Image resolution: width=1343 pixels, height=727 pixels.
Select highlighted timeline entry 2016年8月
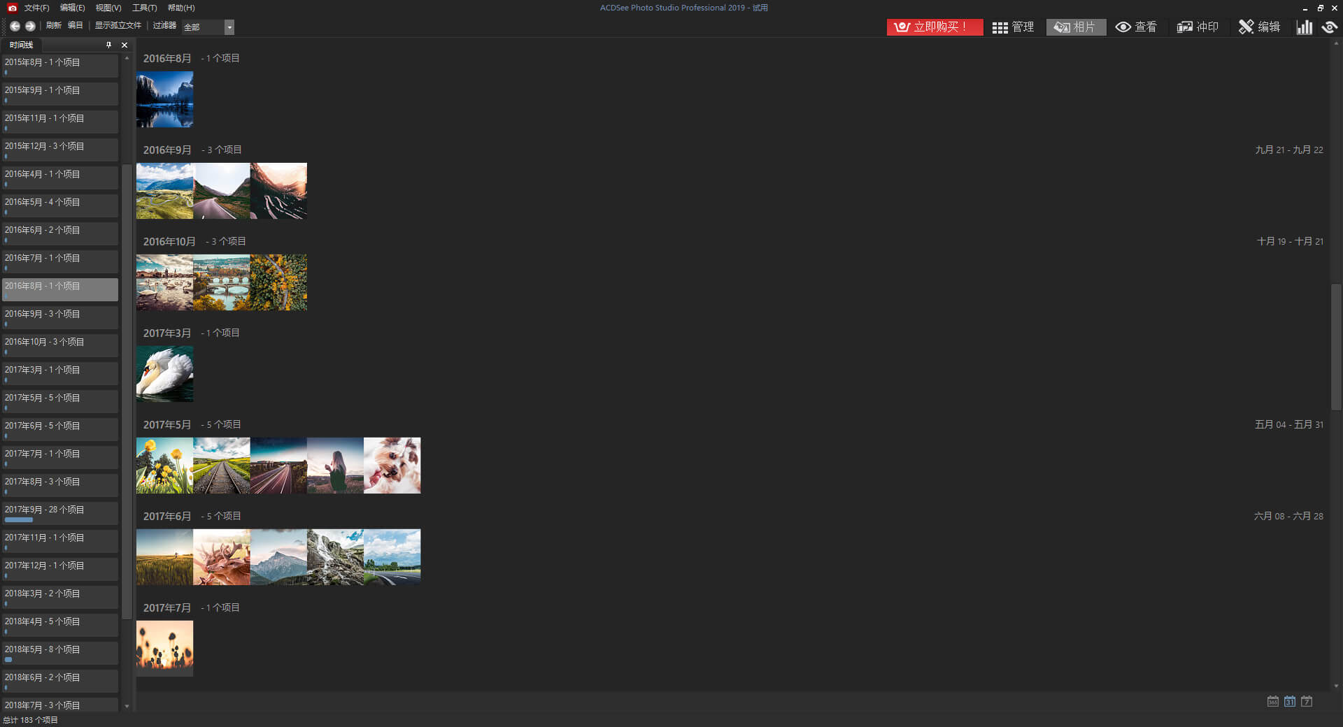coord(60,289)
